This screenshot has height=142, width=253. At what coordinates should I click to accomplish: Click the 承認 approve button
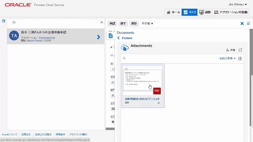click(x=112, y=24)
